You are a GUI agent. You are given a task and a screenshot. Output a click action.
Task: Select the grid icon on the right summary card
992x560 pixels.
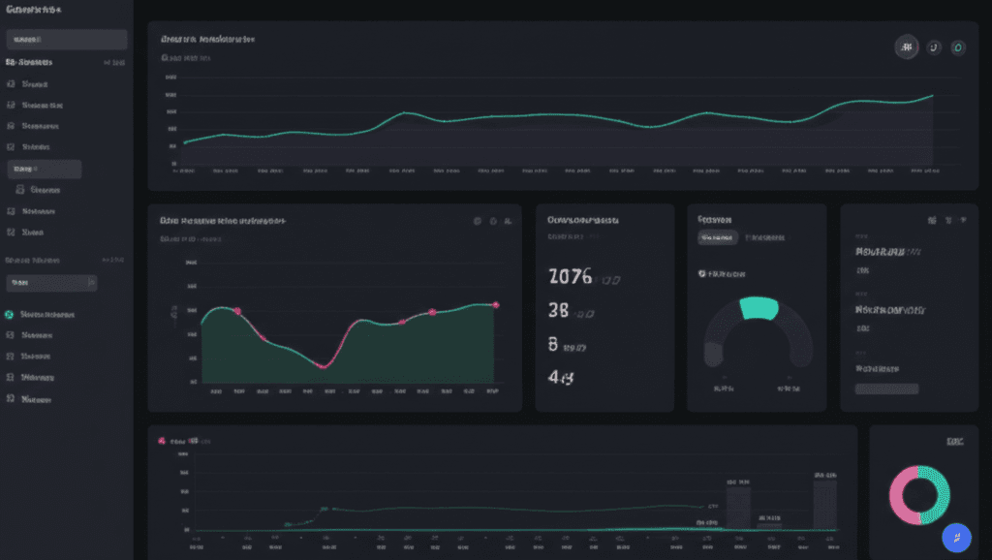(931, 220)
